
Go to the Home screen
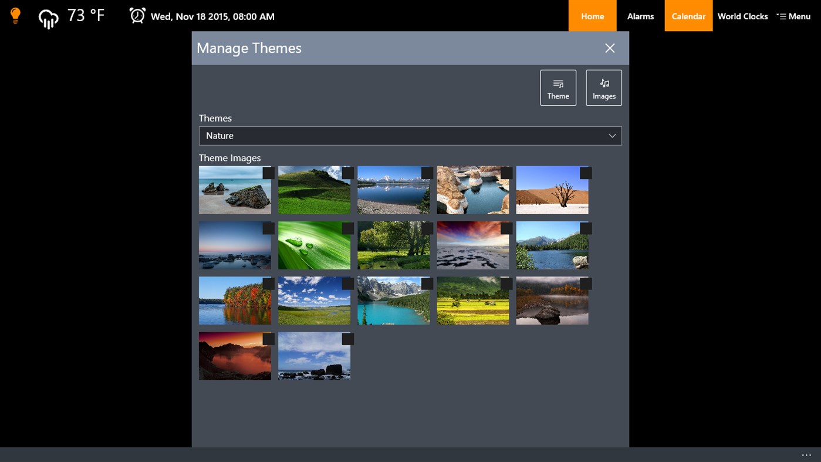(x=592, y=16)
